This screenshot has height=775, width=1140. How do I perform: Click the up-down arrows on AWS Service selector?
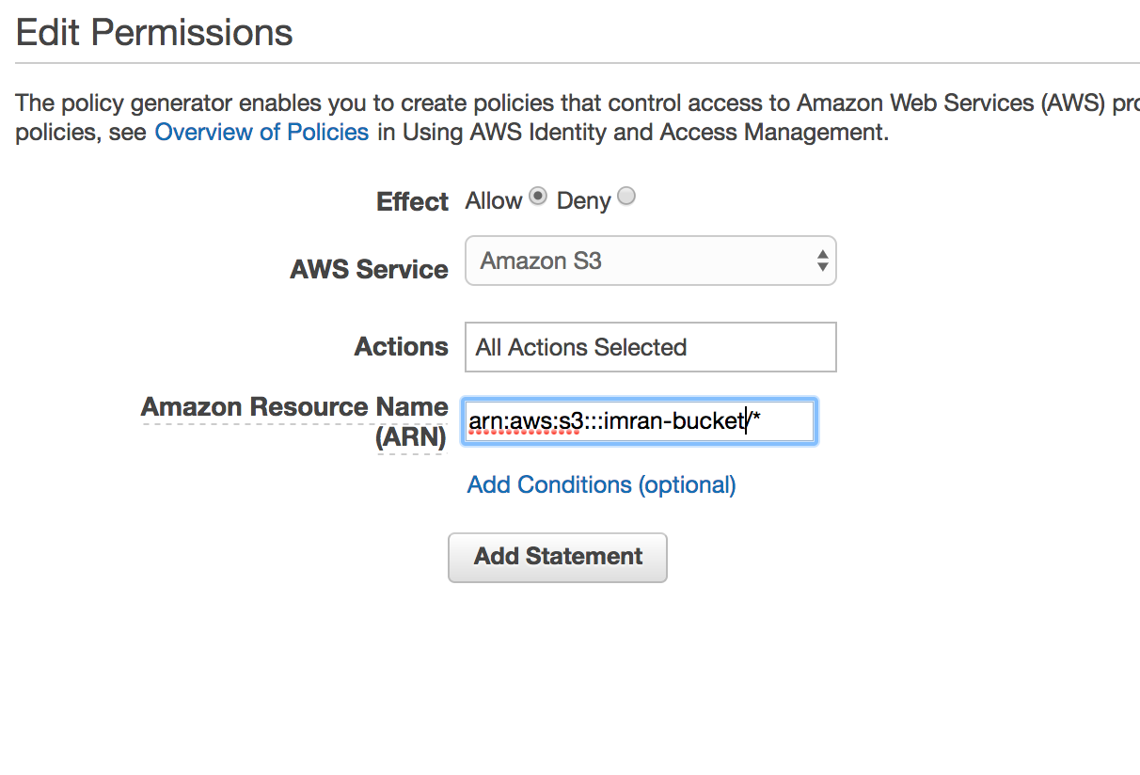[x=823, y=261]
